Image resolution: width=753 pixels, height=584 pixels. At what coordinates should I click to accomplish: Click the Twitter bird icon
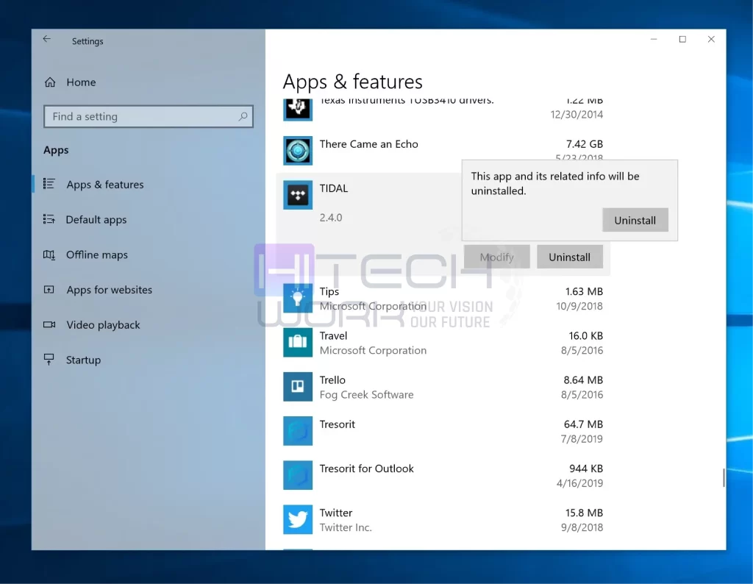tap(298, 520)
